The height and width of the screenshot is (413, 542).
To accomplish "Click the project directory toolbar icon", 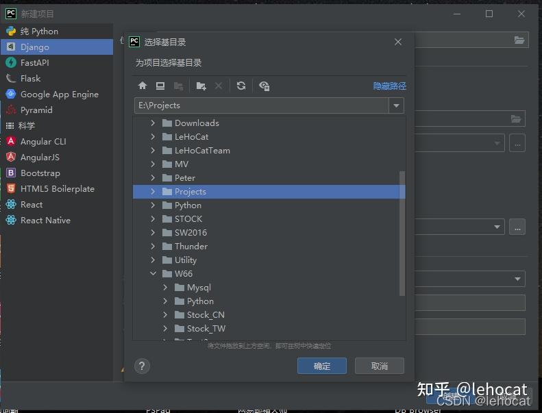I will [178, 86].
